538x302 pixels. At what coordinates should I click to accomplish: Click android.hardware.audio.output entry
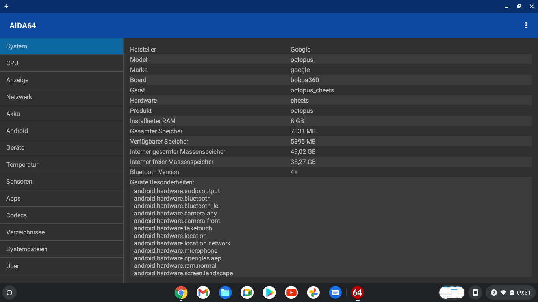[177, 191]
